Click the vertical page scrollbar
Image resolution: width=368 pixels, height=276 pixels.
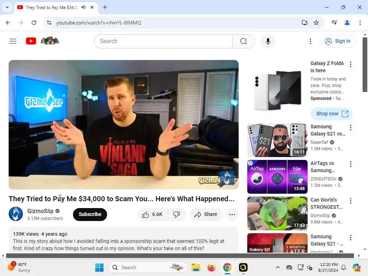(365, 65)
